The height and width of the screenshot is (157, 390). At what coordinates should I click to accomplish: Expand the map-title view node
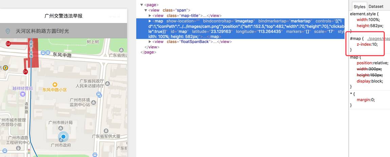150,16
